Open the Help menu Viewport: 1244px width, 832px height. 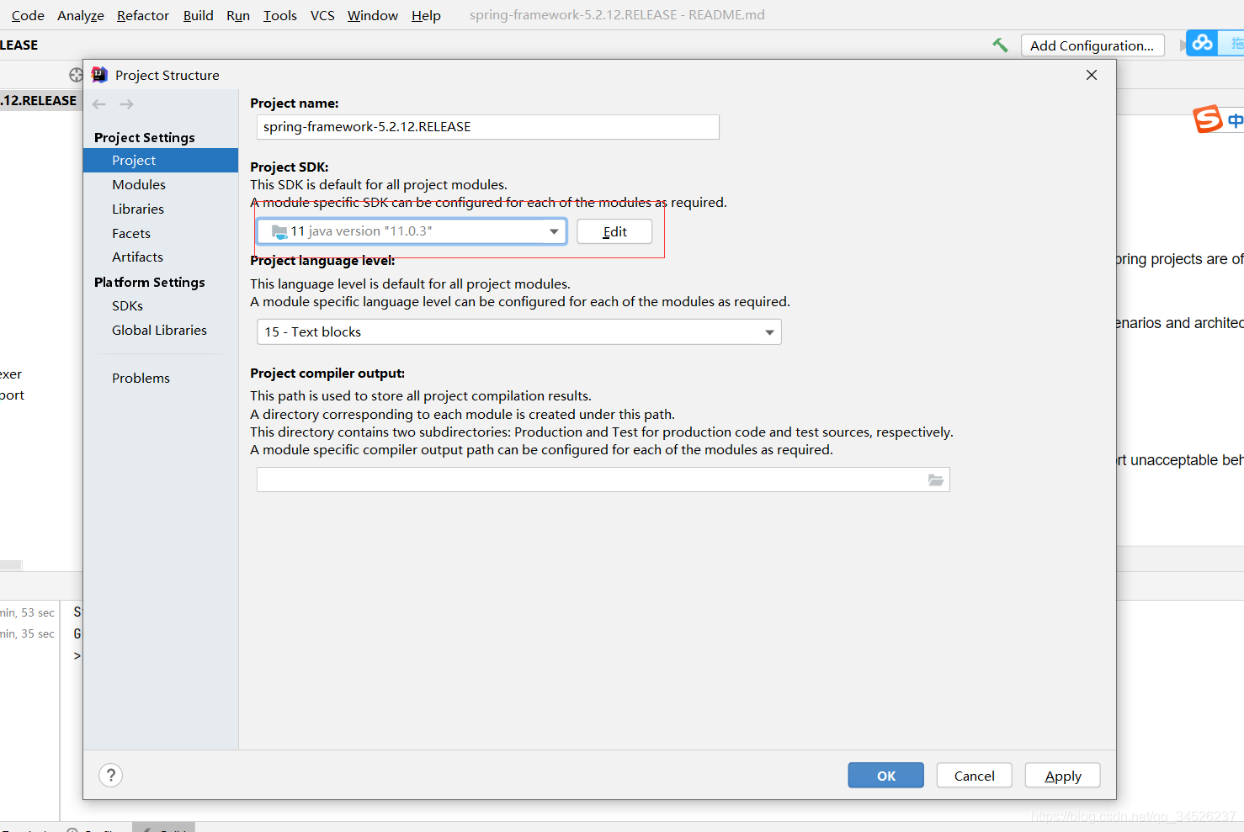[x=426, y=15]
